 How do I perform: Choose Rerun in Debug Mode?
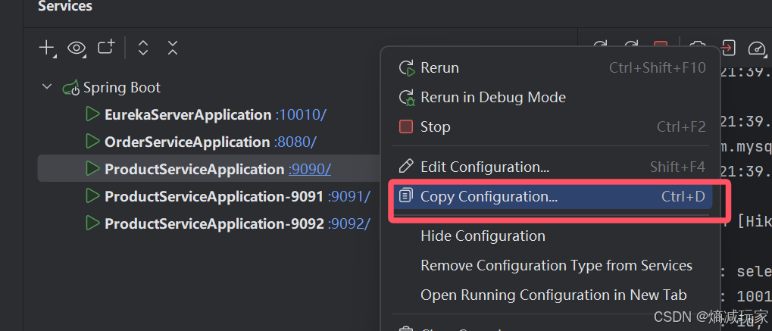tap(552, 97)
